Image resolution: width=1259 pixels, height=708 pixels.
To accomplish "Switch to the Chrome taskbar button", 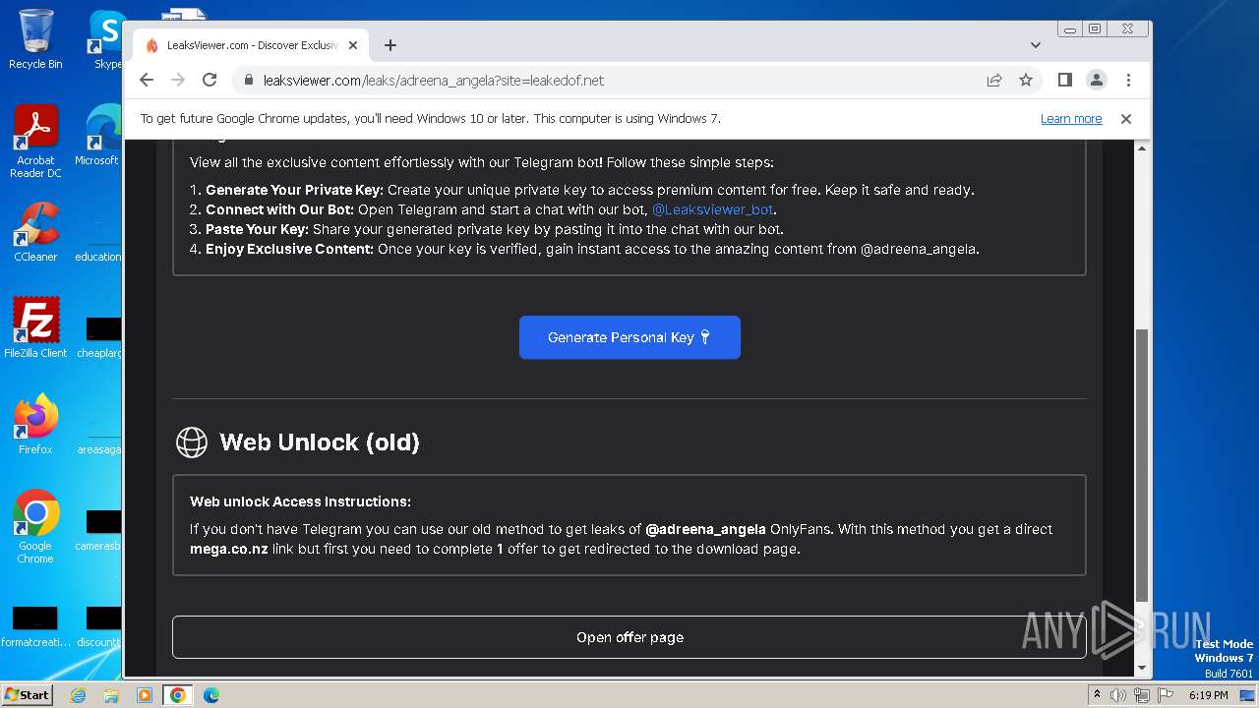I will (x=177, y=695).
